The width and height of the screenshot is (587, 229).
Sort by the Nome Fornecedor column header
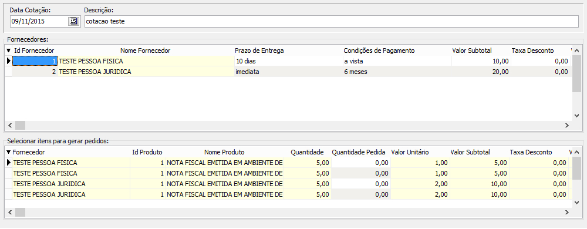[x=145, y=50]
